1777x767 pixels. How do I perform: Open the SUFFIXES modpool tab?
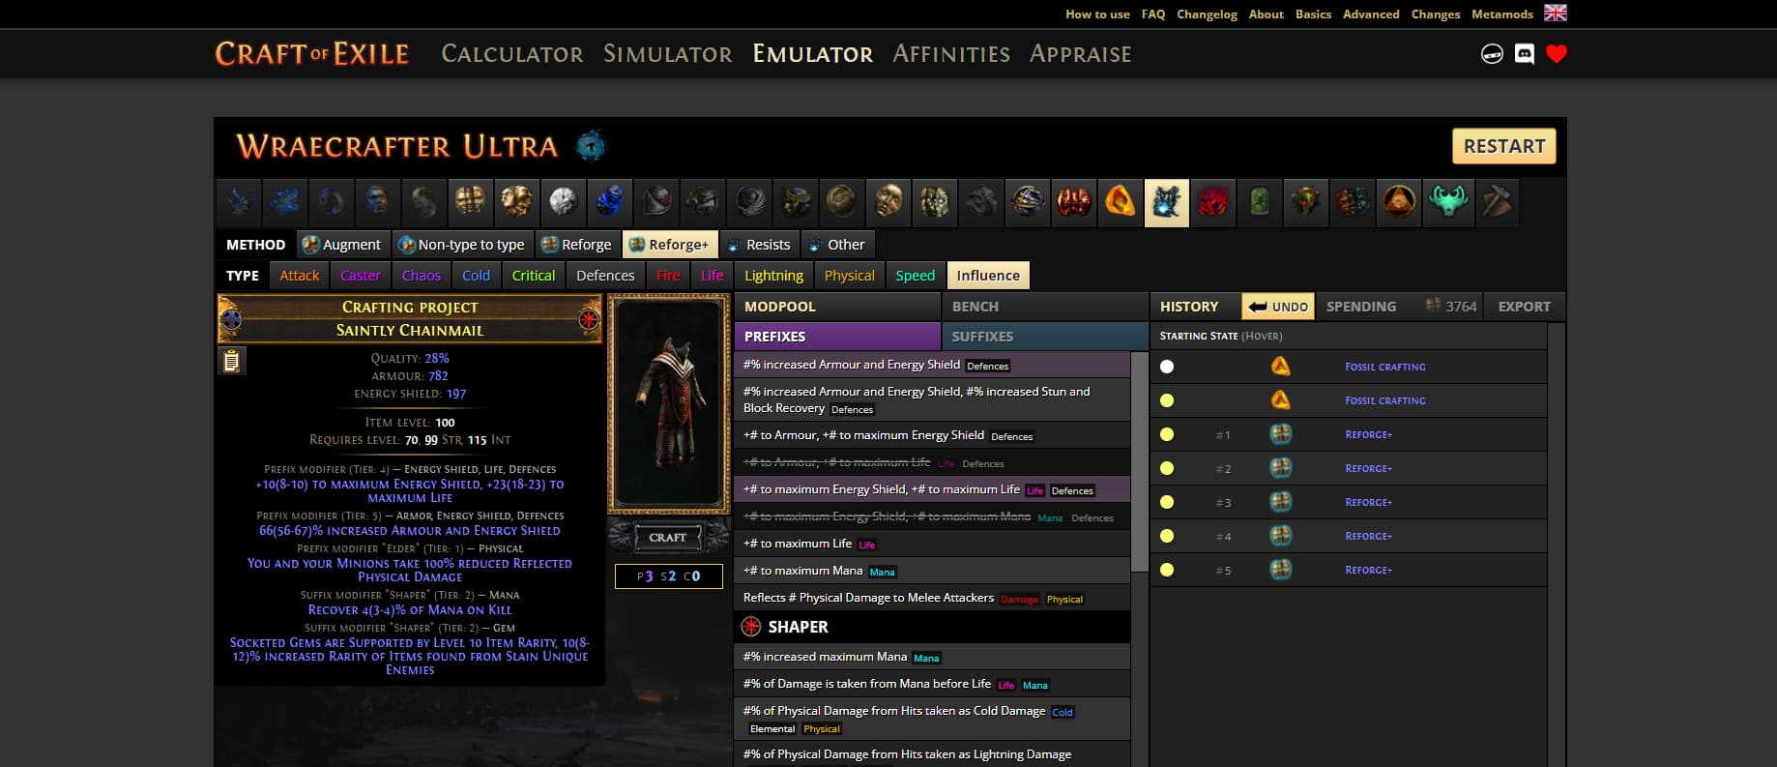click(x=1044, y=337)
